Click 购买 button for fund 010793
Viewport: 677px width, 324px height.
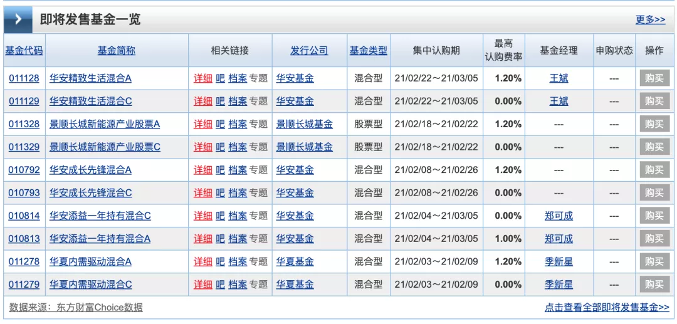654,193
